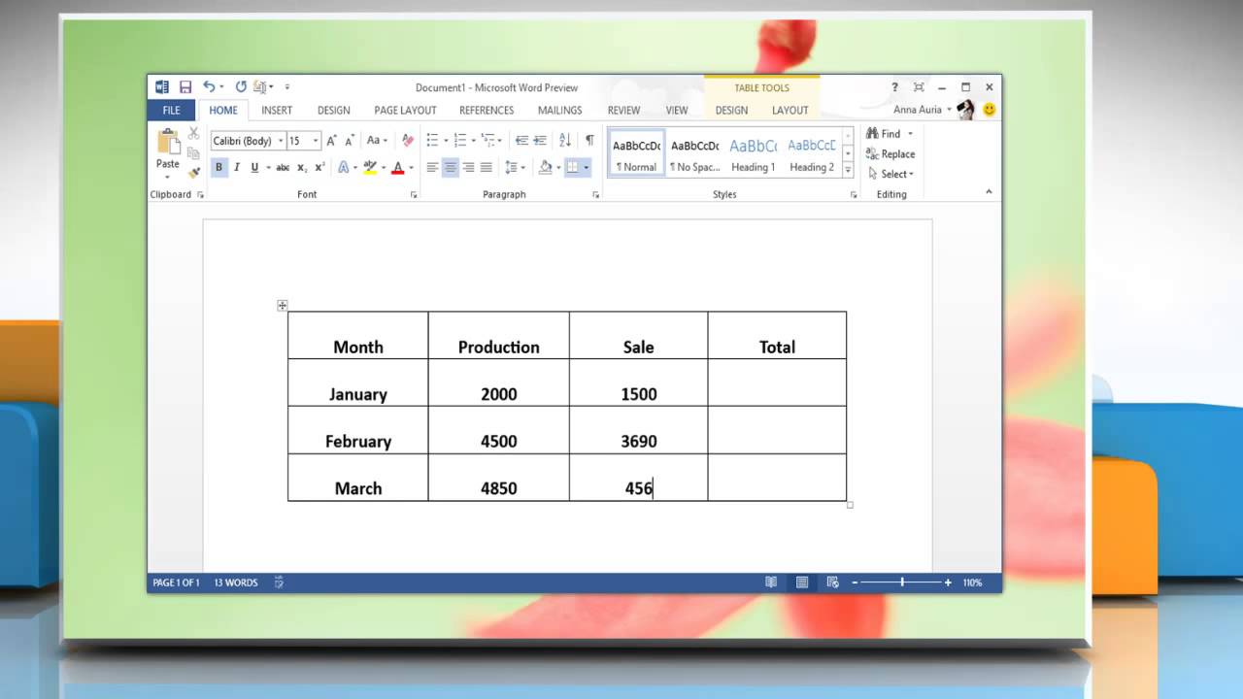Click the Save icon in quick access toolbar
Screen dimensions: 1243x699
pos(185,87)
